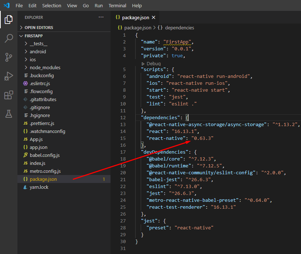Open the Go menu
Image resolution: width=301 pixels, height=254 pixels.
(x=86, y=6)
